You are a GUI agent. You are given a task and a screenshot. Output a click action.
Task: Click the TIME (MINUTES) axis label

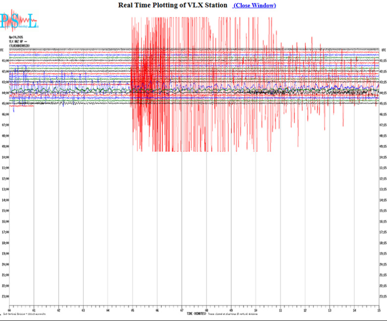click(197, 313)
